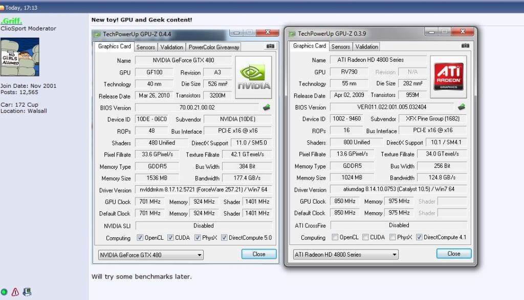Click the screenshot camera icon in GPU-Z 0.4.4
Viewport: 524px width, 300px height.
(270, 46)
